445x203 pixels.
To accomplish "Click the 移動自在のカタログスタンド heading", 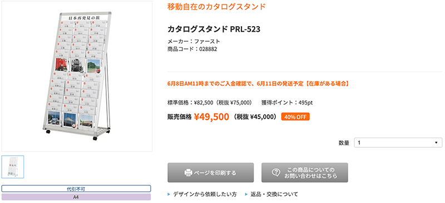I will pyautogui.click(x=216, y=7).
